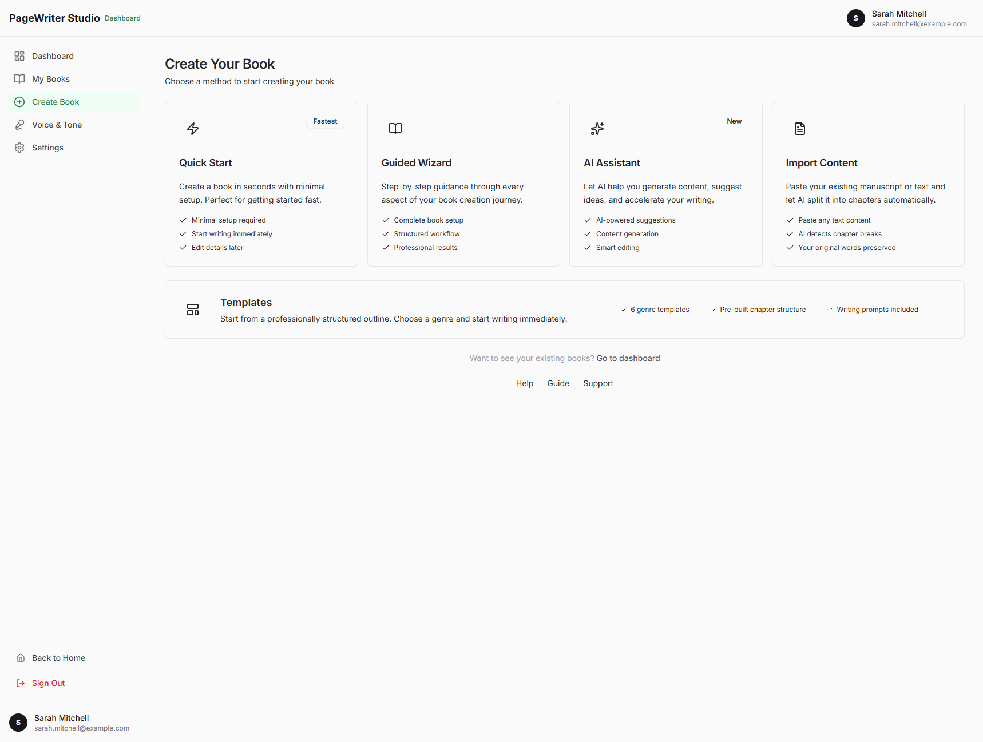Click the Quick Start lightning icon
983x742 pixels.
click(192, 129)
